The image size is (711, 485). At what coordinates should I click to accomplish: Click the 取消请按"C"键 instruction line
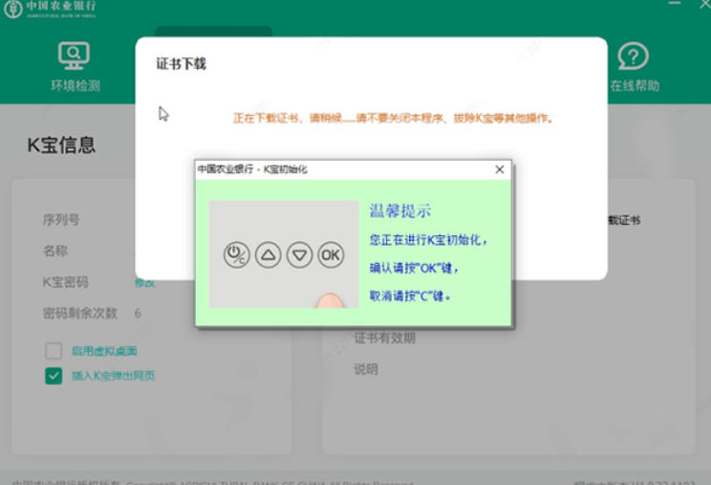click(x=410, y=296)
